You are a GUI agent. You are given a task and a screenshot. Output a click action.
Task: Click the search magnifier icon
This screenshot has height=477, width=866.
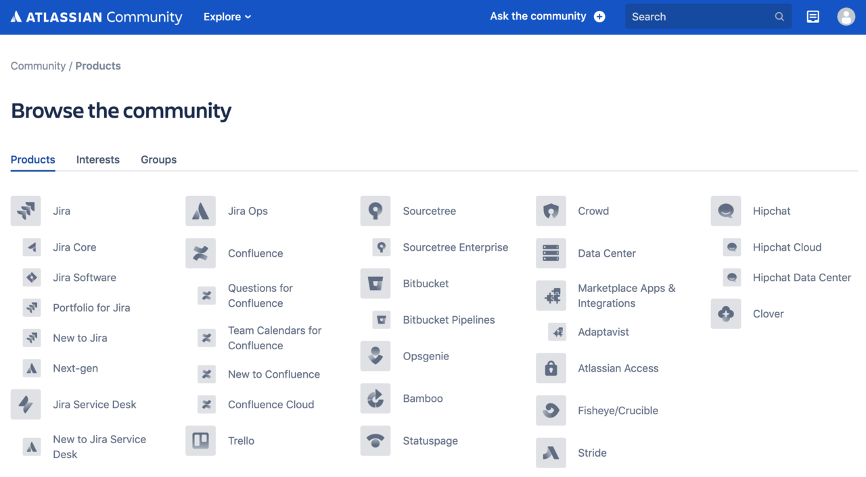coord(779,17)
